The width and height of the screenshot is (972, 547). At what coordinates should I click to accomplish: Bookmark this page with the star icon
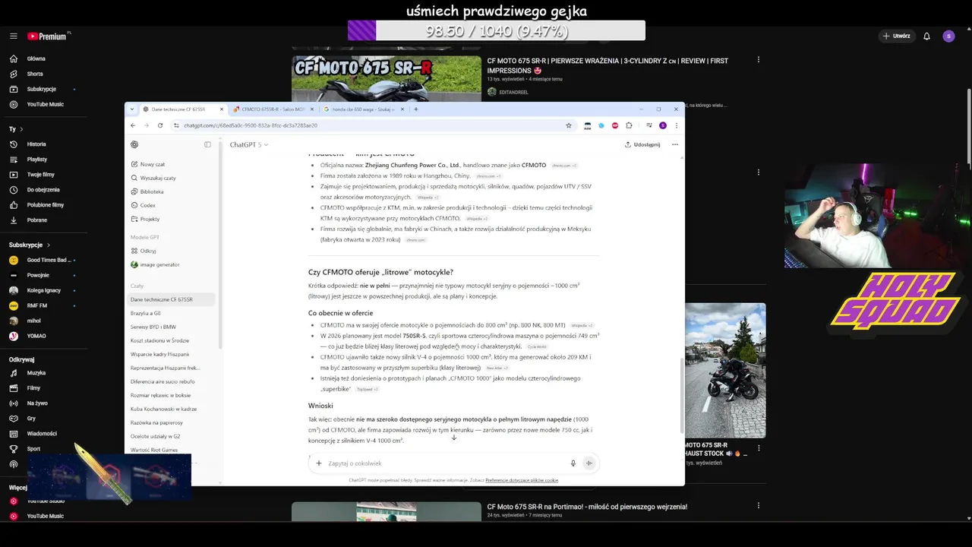[x=568, y=125]
